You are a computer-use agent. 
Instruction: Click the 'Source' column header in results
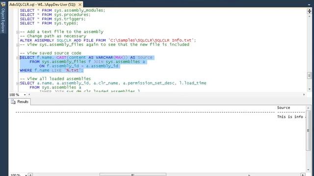point(284,108)
